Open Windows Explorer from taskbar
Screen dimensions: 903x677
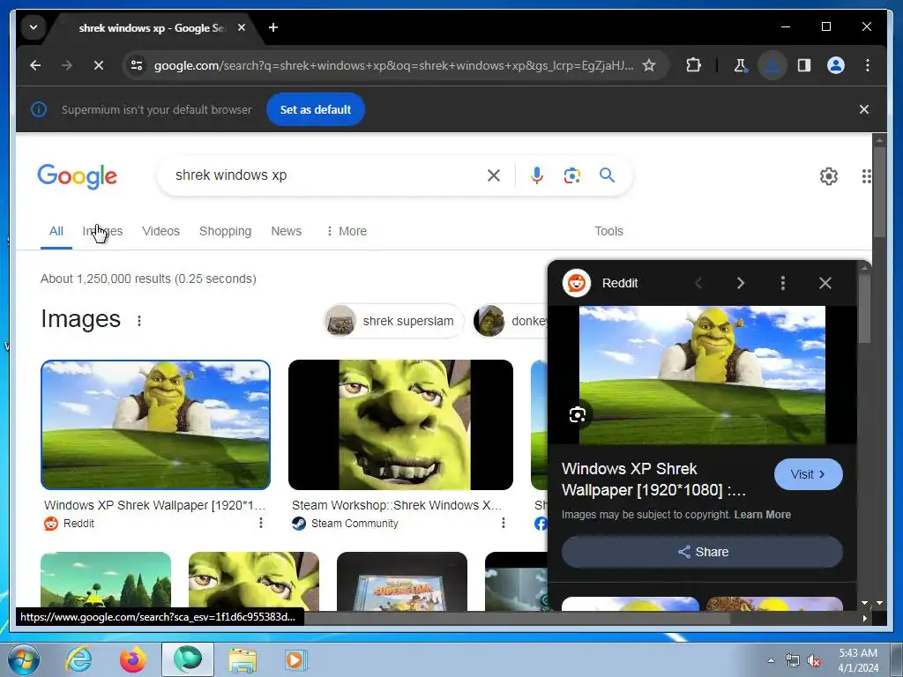(x=243, y=659)
